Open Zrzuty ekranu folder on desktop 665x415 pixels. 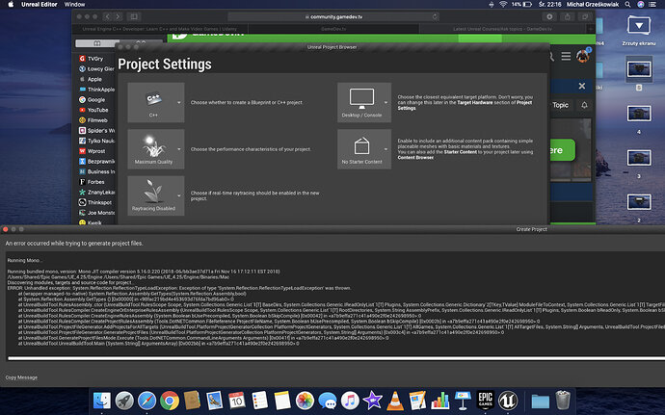point(639,30)
